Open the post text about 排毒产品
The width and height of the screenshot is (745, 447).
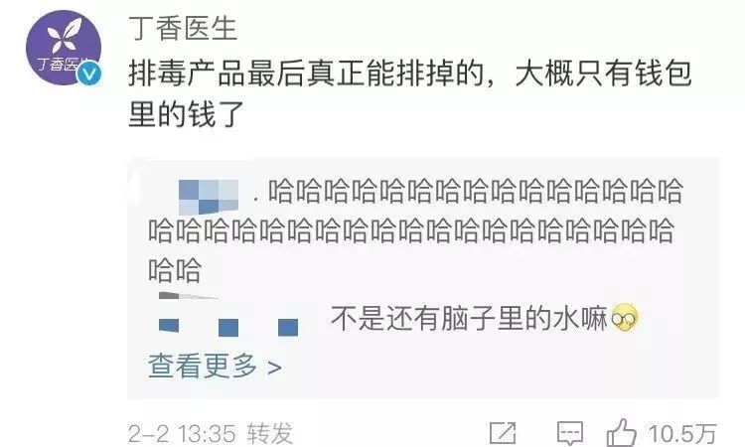click(x=409, y=94)
